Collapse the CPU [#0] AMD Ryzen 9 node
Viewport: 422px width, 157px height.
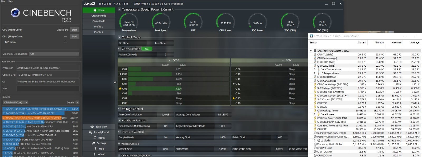tap(311, 51)
